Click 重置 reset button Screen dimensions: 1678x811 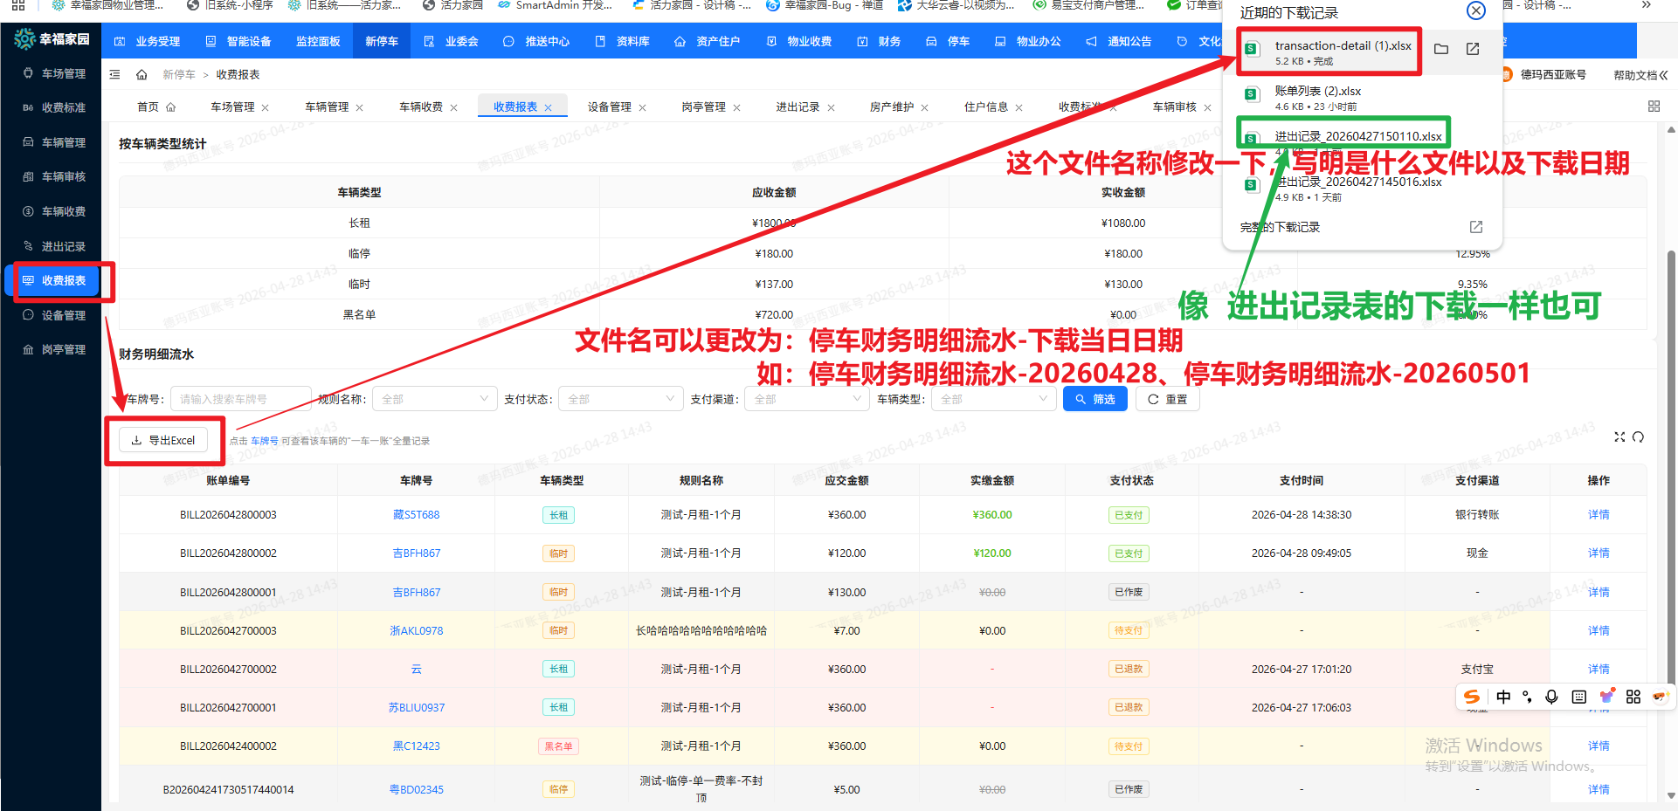point(1168,399)
